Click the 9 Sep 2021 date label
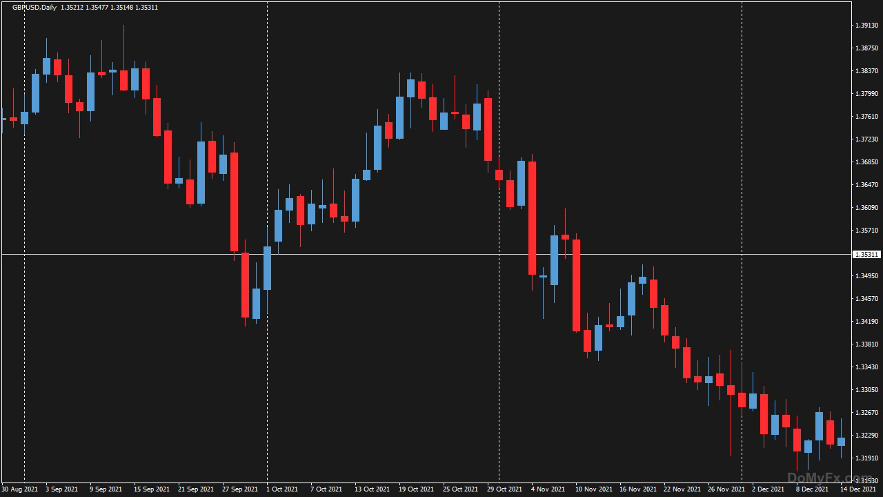 (x=106, y=489)
